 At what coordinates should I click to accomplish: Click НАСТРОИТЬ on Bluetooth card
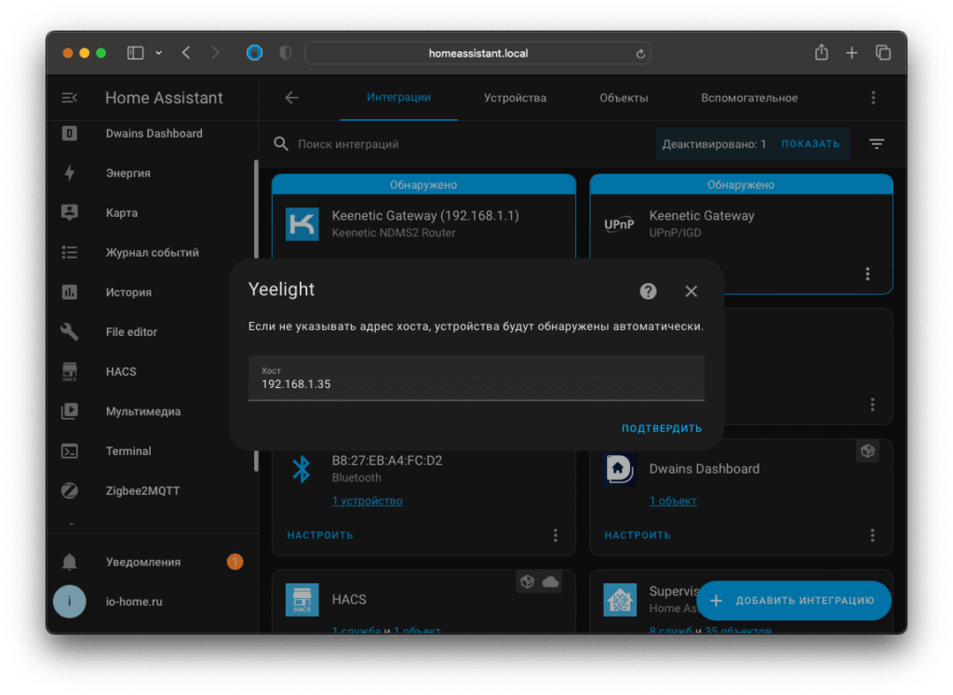click(x=320, y=535)
